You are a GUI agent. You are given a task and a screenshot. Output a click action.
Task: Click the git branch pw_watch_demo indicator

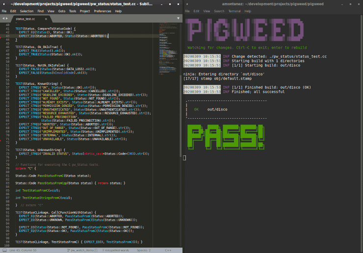(x=82, y=250)
